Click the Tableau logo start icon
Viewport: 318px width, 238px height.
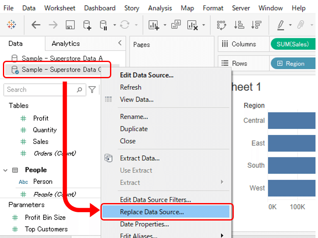[x=12, y=25]
